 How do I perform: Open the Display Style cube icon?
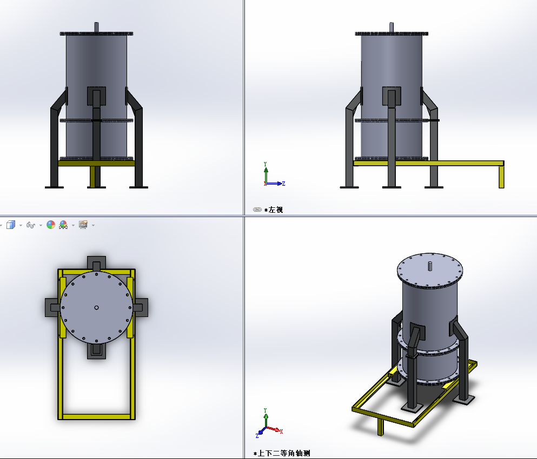coord(11,225)
